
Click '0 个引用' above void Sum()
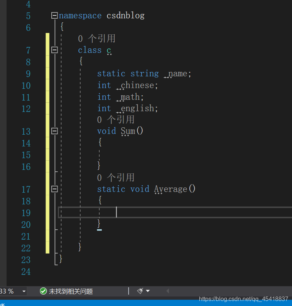[116, 120]
